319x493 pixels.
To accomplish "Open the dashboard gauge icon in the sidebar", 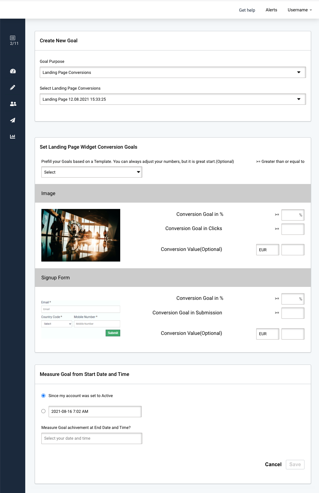I will coord(13,71).
